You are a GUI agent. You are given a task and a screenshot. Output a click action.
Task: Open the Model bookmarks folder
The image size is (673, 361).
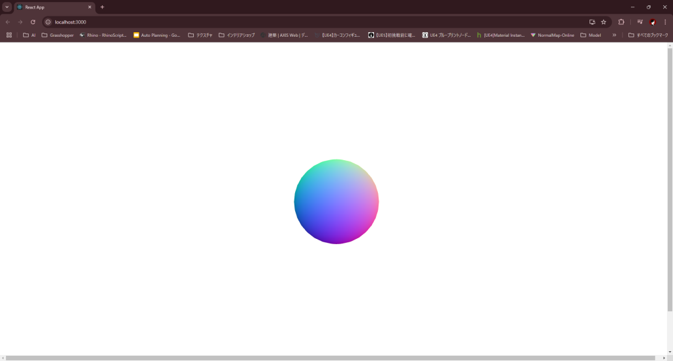pos(590,35)
